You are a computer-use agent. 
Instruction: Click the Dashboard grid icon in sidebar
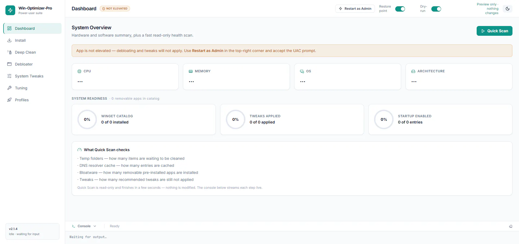click(x=9, y=28)
